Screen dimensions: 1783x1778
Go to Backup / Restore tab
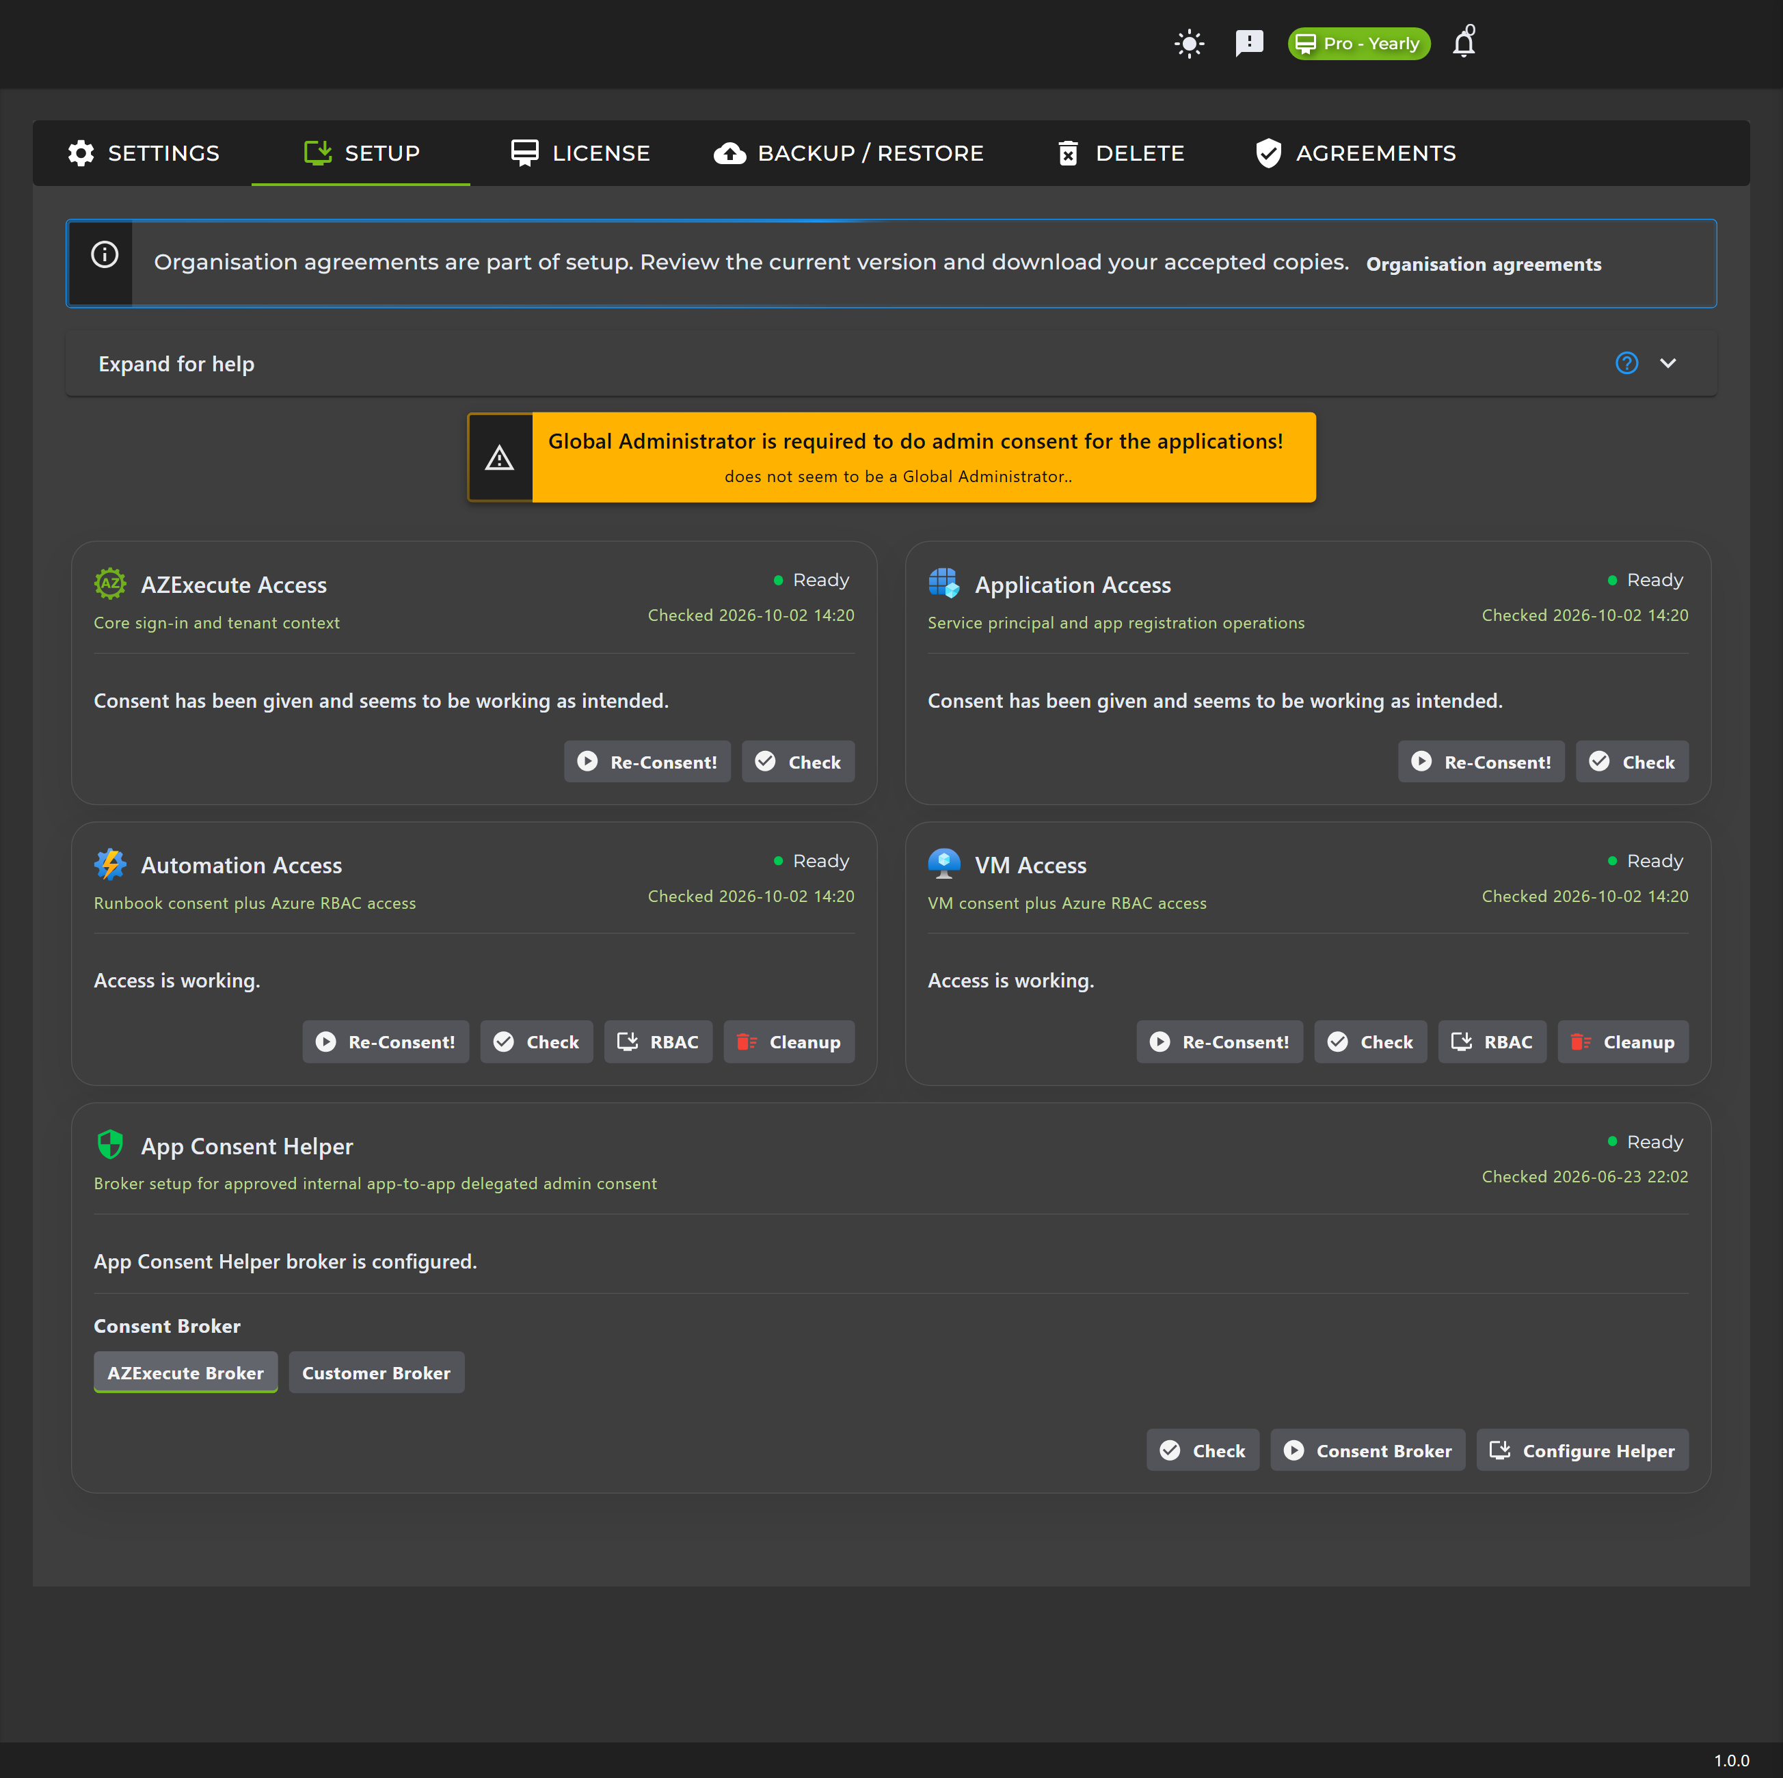tap(849, 153)
